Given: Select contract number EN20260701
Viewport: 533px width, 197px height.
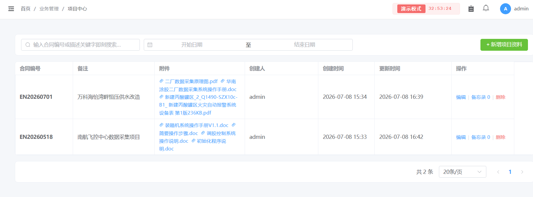Looking at the screenshot, I should (36, 97).
